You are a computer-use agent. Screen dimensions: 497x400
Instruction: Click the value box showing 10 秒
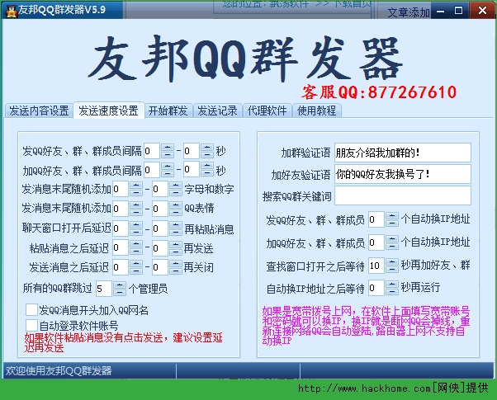(x=376, y=266)
